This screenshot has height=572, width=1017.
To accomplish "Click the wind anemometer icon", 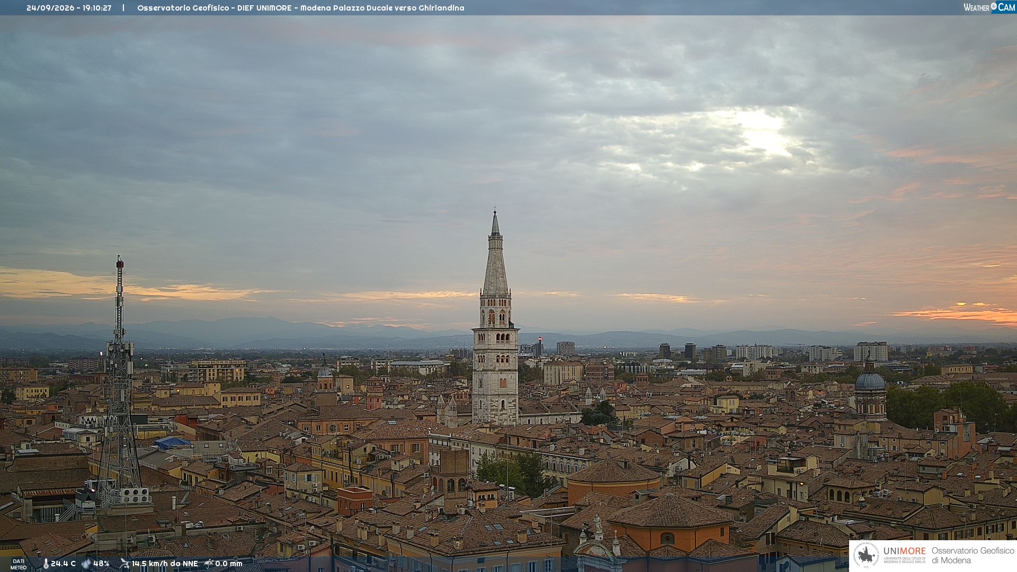I will click(x=124, y=564).
